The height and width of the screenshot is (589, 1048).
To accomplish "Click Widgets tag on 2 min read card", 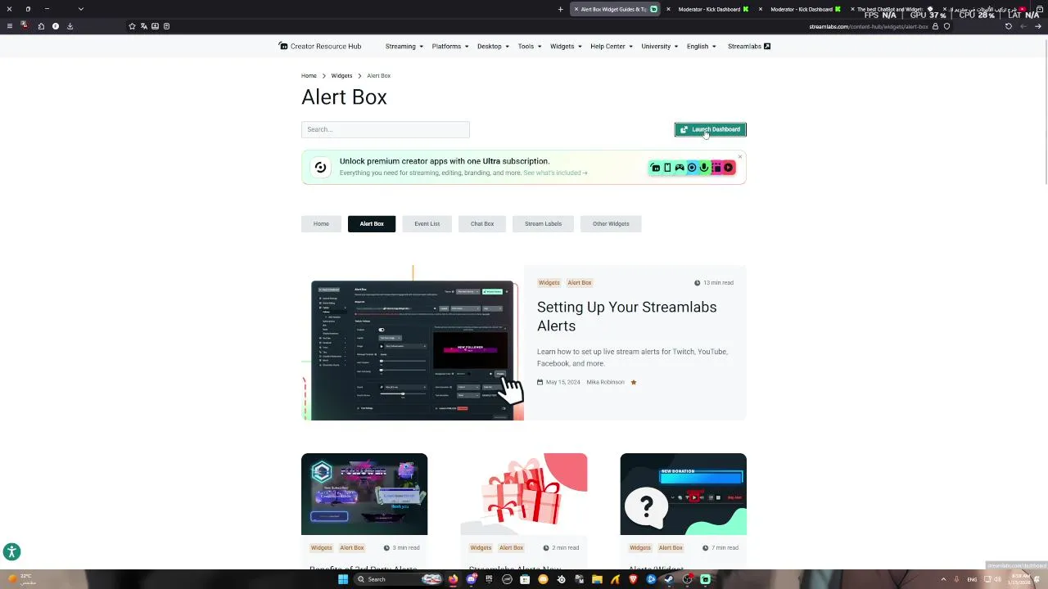I will tap(481, 547).
